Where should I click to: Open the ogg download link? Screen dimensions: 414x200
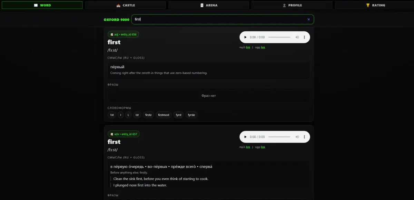click(263, 47)
